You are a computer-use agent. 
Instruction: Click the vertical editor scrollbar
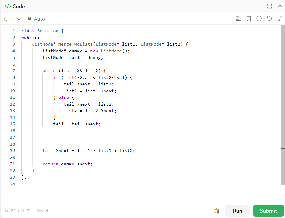point(283,104)
